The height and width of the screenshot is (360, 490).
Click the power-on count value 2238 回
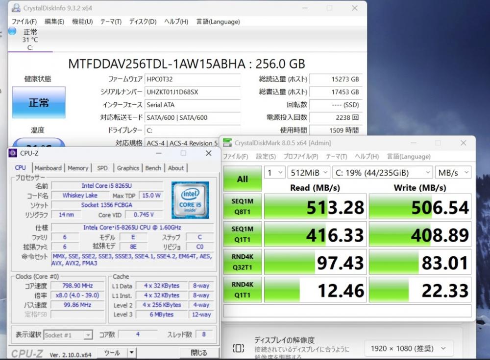335,117
